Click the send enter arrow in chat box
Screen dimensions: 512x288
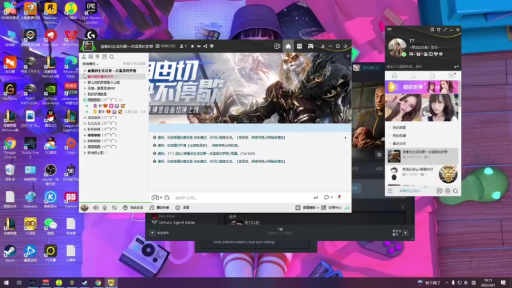coord(316,198)
